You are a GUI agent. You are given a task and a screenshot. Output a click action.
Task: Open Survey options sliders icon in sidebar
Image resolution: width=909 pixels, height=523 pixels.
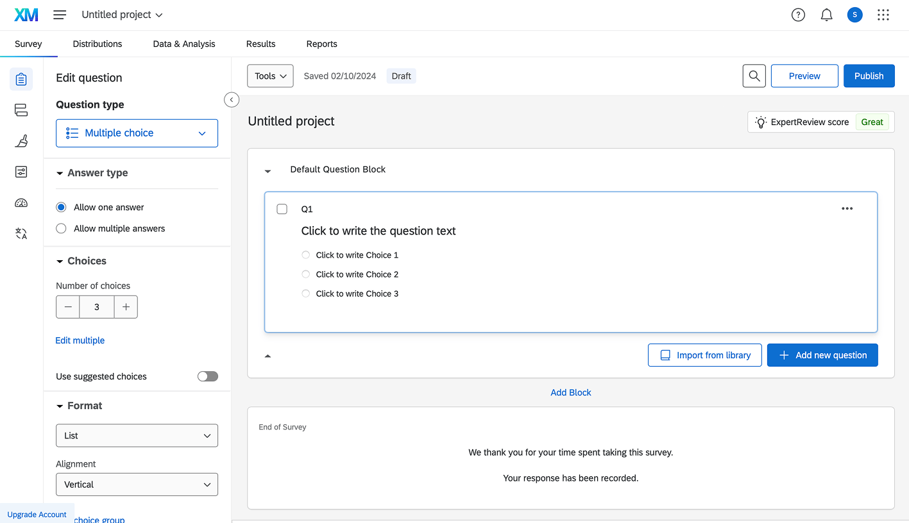pyautogui.click(x=21, y=172)
